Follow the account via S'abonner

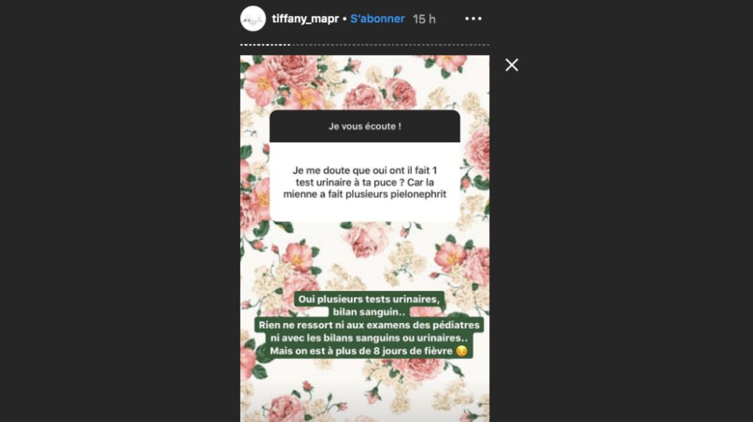[x=377, y=19]
